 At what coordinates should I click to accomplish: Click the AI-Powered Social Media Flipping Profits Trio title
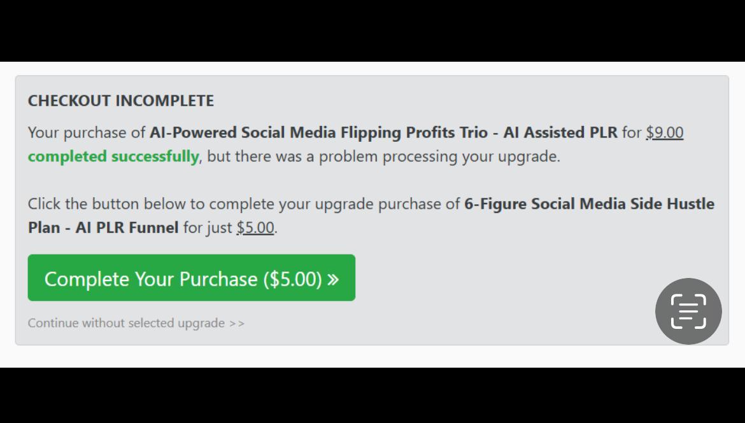[318, 132]
